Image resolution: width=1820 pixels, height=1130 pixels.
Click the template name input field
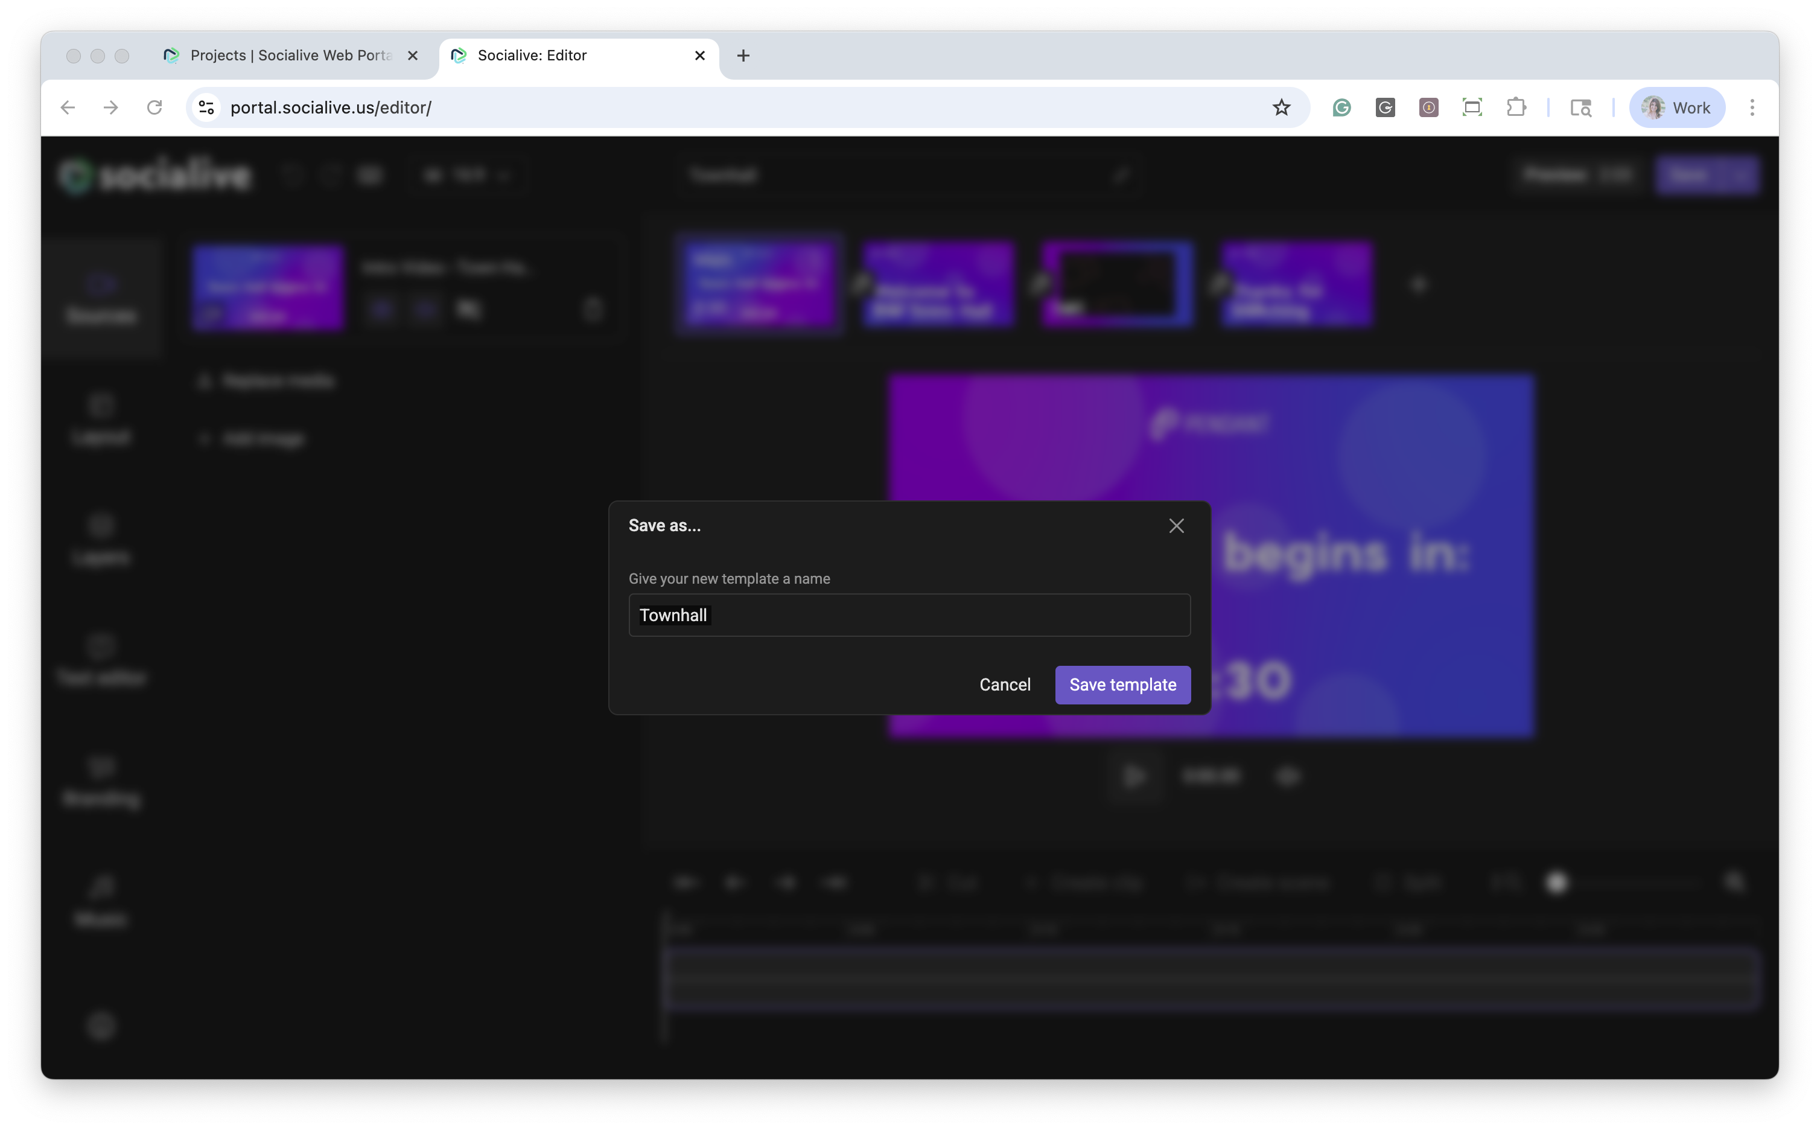[x=909, y=615]
